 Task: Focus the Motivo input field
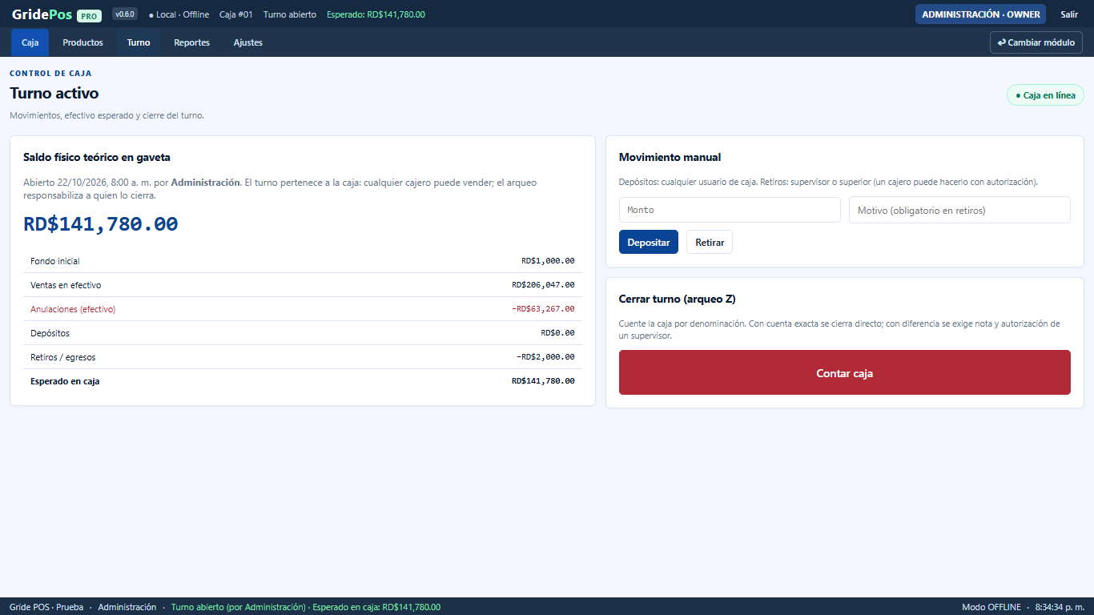(x=959, y=210)
